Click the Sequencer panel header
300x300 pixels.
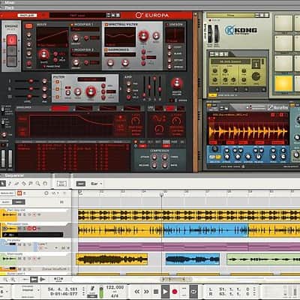pos(14,175)
